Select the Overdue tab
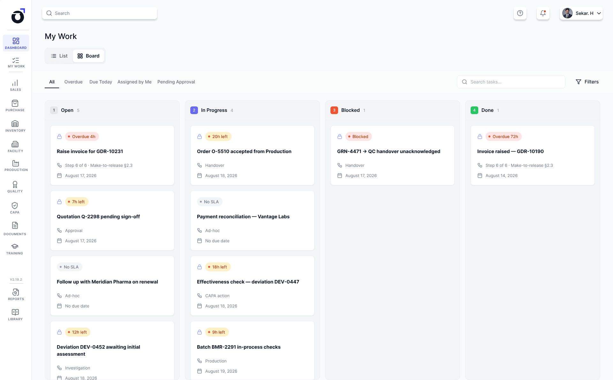This screenshot has width=613, height=380. (73, 82)
